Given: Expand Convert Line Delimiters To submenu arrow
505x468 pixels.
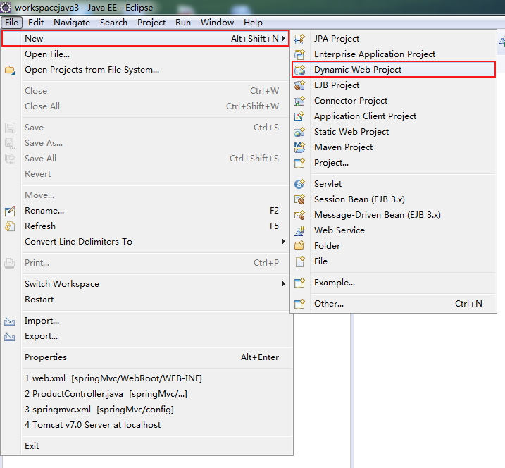Looking at the screenshot, I should pyautogui.click(x=284, y=242).
